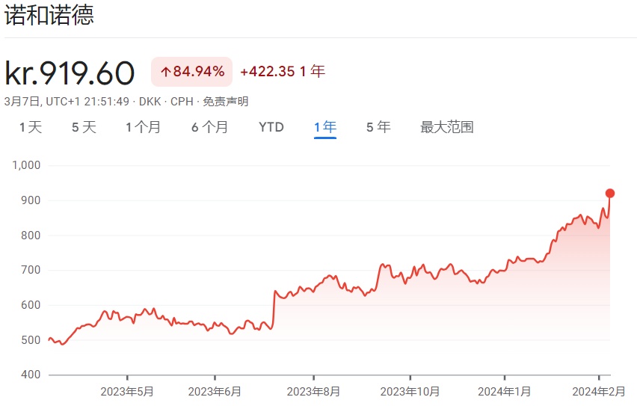Click the 2023年10月 axis label

pos(410,391)
